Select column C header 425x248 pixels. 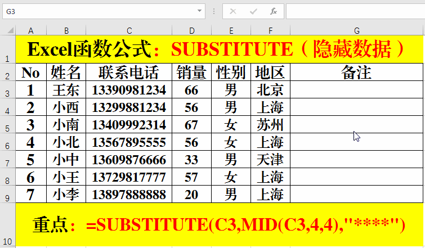(129, 30)
